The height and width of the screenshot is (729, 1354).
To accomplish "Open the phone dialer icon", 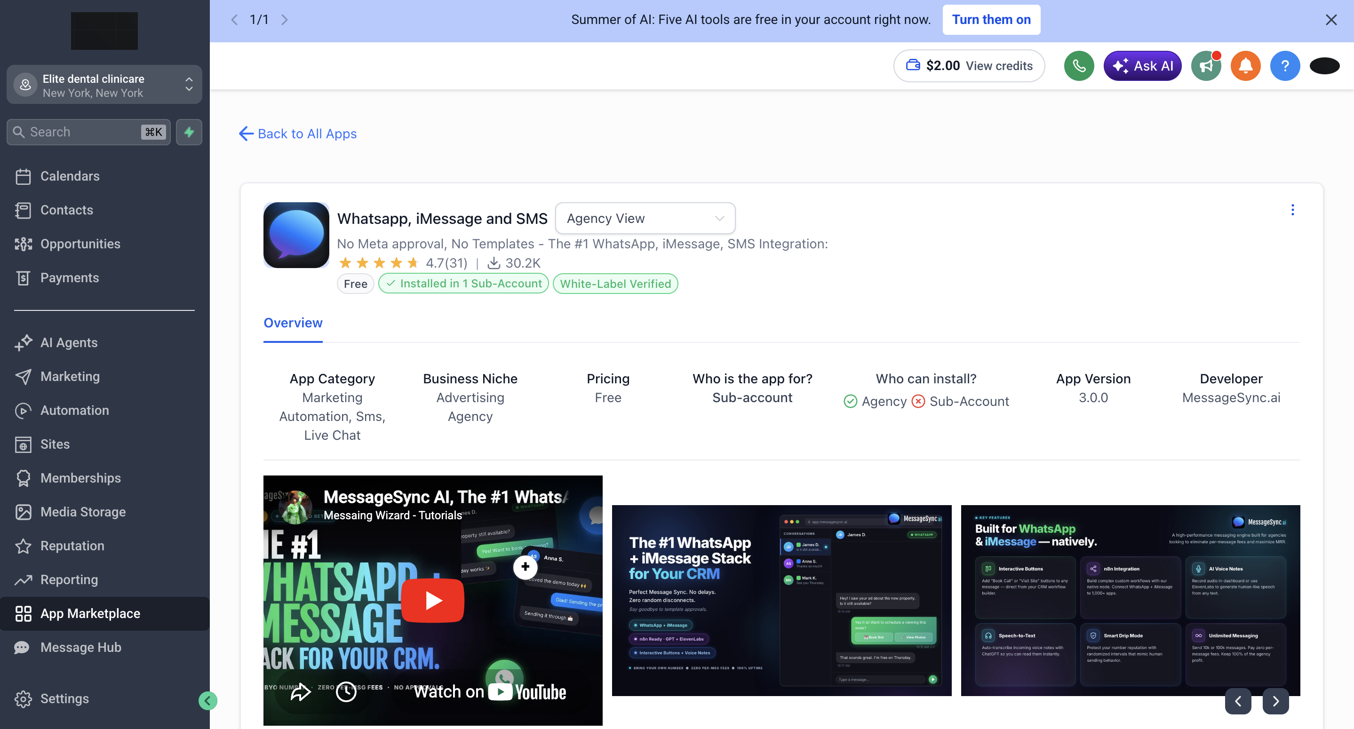I will tap(1079, 66).
